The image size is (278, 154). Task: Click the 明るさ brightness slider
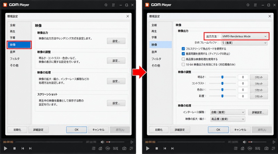point(222,77)
